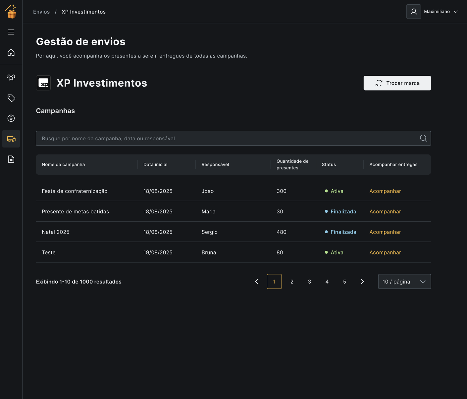Open the price tag sidebar icon
This screenshot has width=467, height=399.
11,98
